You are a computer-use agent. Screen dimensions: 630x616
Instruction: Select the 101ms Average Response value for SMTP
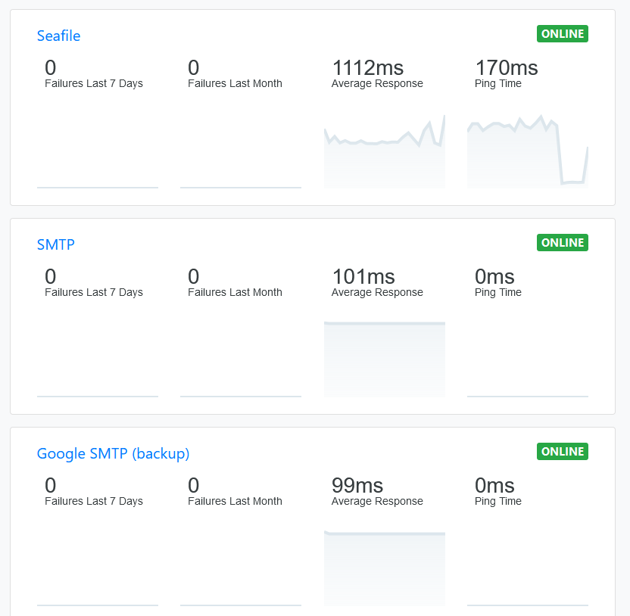363,276
